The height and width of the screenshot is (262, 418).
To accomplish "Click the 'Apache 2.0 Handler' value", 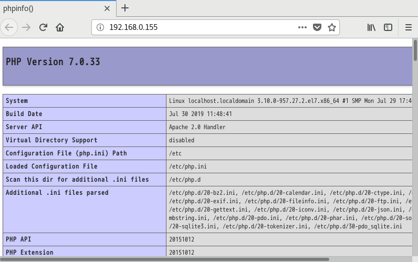I will [197, 127].
